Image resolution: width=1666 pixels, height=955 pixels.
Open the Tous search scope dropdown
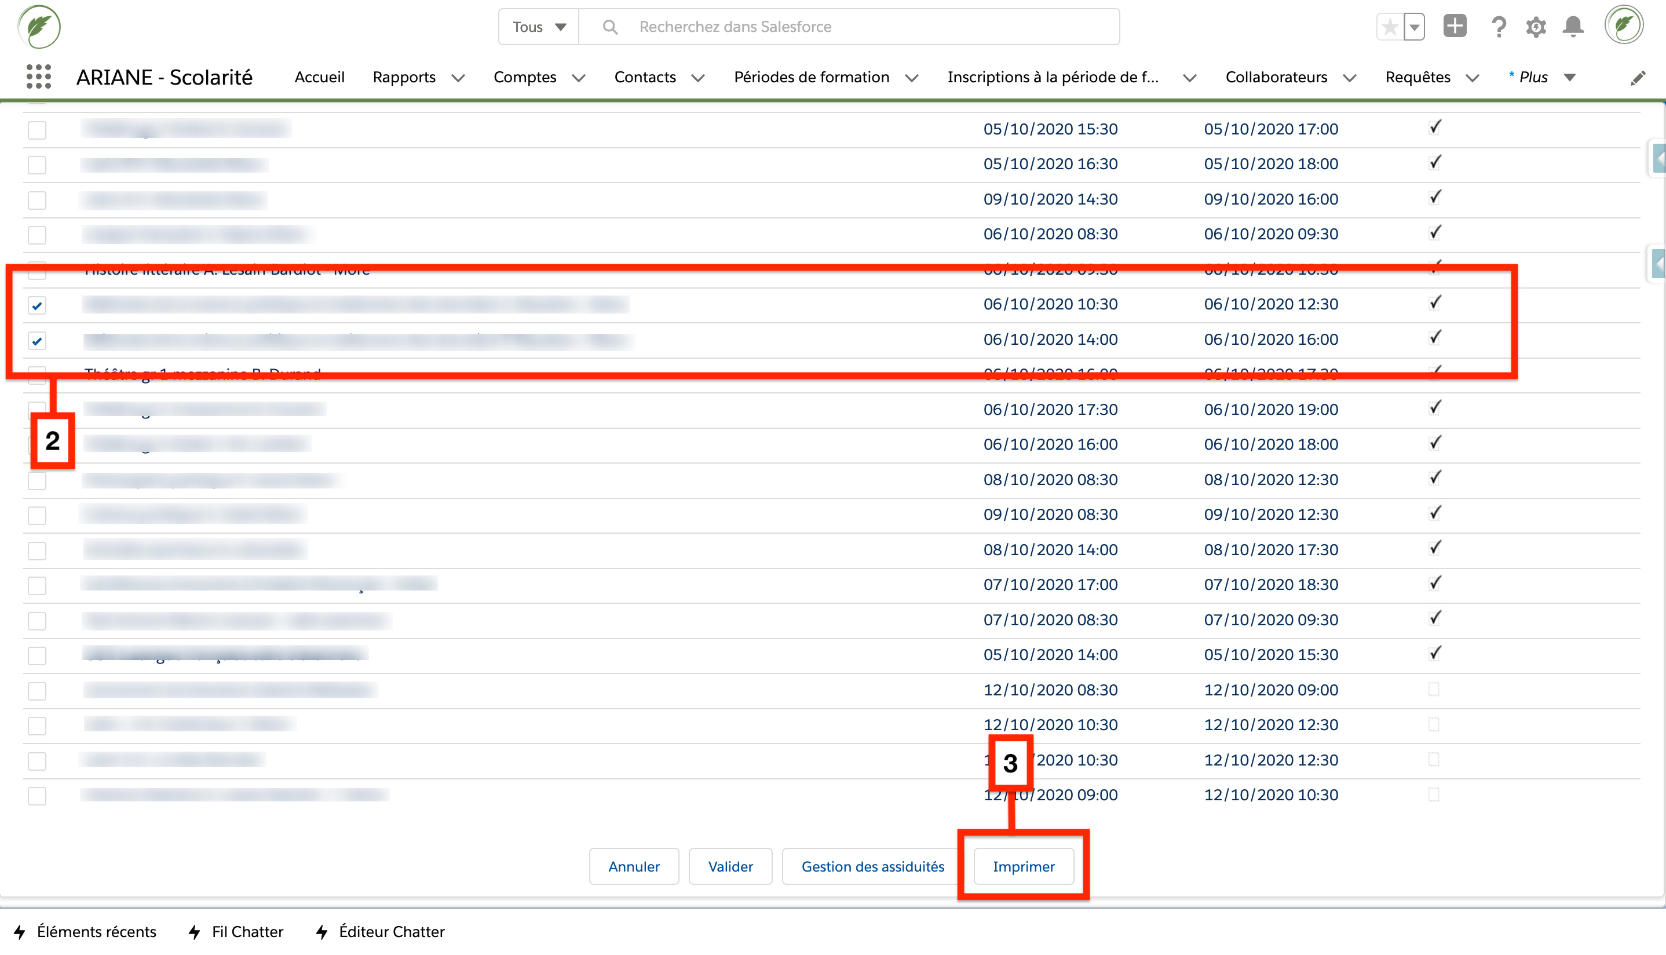[538, 27]
